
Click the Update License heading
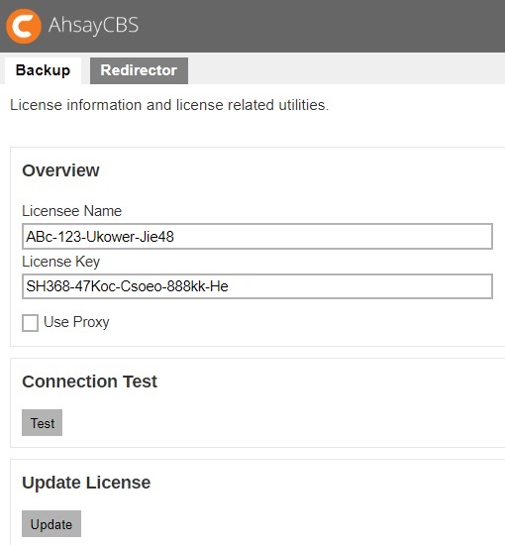coord(86,483)
